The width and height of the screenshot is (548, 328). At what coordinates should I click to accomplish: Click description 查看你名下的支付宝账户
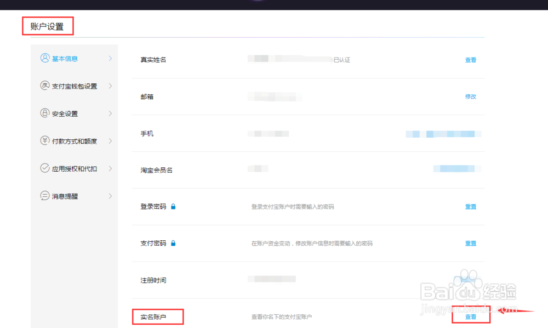281,317
